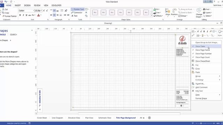Activate the Format Painter
Image resolution: width=223 pixels, height=125 pixels.
[9, 16]
